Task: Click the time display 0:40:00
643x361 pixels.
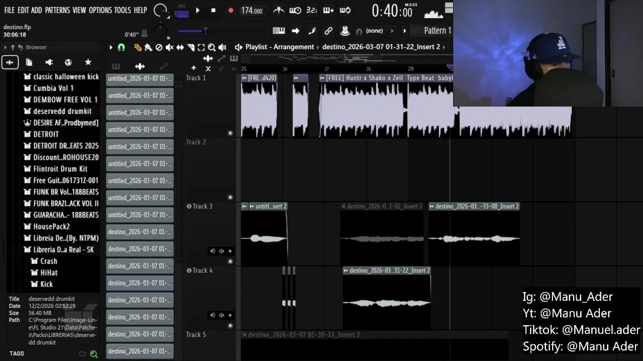Action: click(x=392, y=11)
